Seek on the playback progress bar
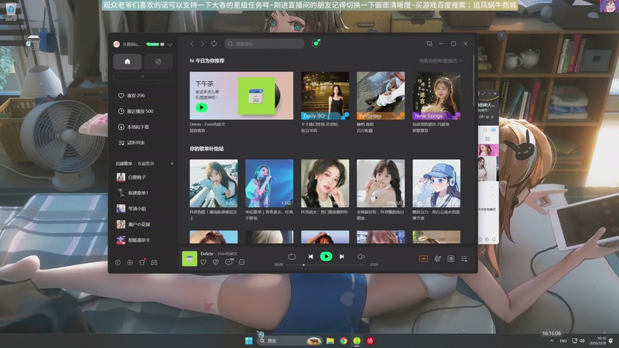619x348 pixels. pos(327,264)
